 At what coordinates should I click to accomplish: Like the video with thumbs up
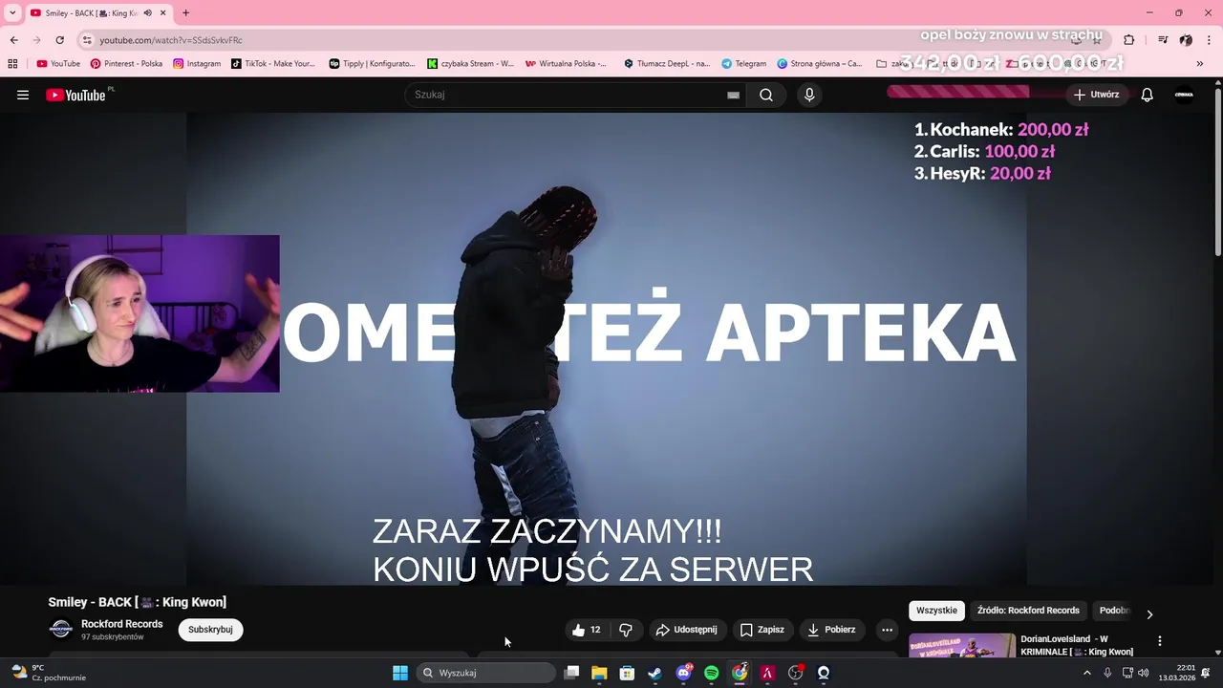pos(587,630)
